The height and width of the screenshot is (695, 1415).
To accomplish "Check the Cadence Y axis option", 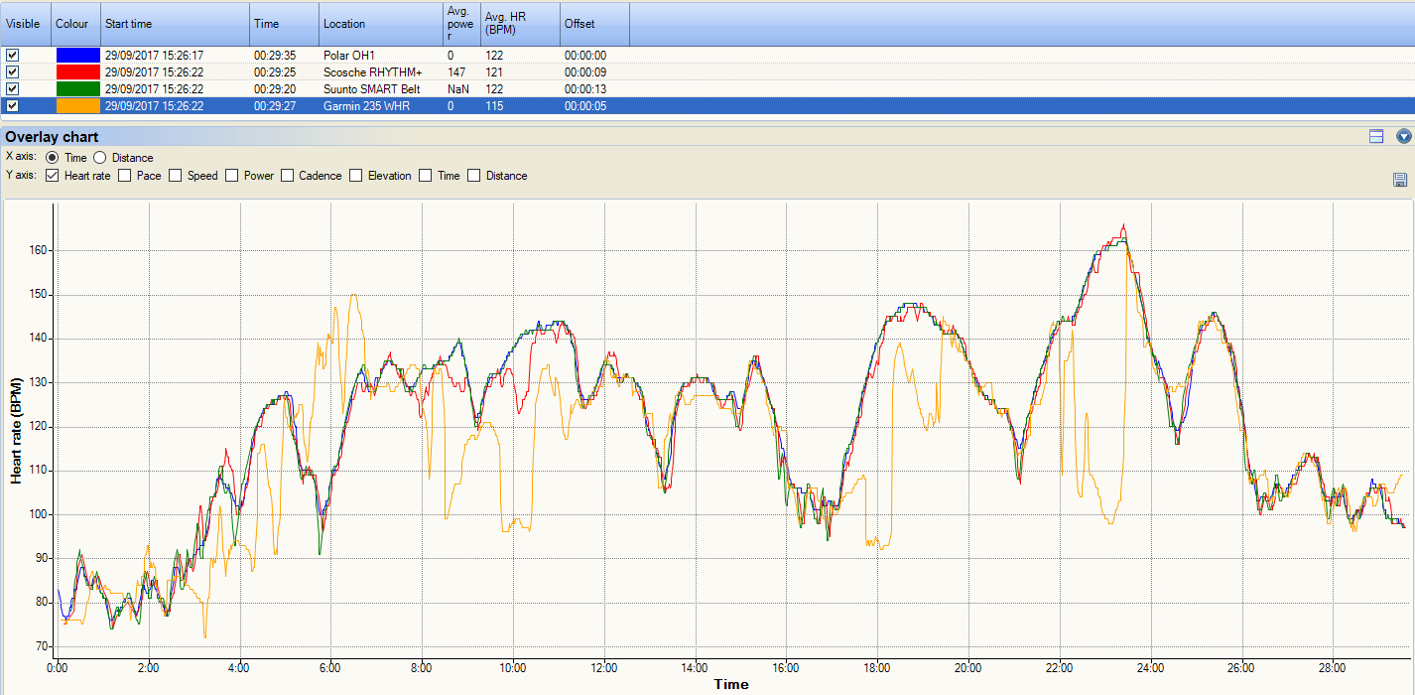I will point(286,175).
